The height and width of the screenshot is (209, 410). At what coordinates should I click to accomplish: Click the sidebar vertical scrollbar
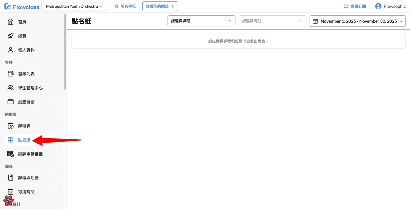click(x=65, y=51)
